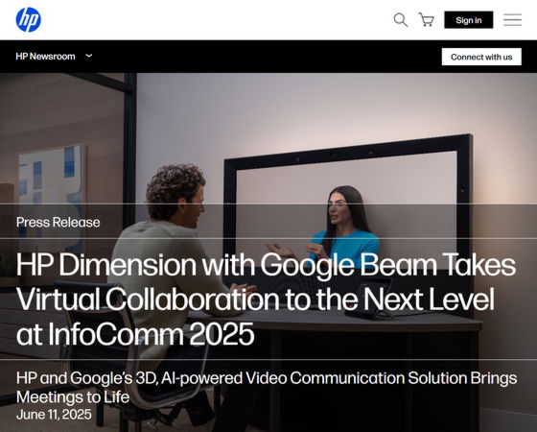Screen dimensions: 537x432
Task: Open the search magnifier icon
Action: click(401, 20)
